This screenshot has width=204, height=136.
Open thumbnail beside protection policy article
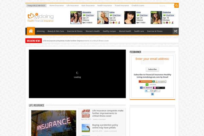86,128
